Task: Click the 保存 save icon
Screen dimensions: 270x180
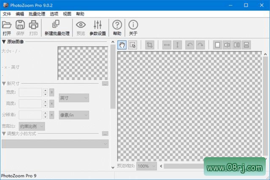Action: (20, 27)
